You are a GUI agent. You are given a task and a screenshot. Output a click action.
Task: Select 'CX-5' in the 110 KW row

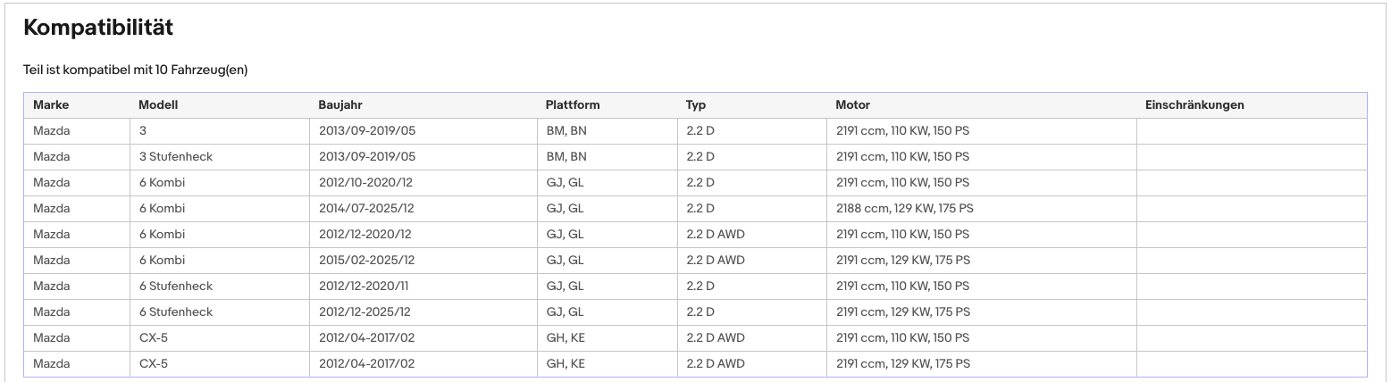point(154,338)
